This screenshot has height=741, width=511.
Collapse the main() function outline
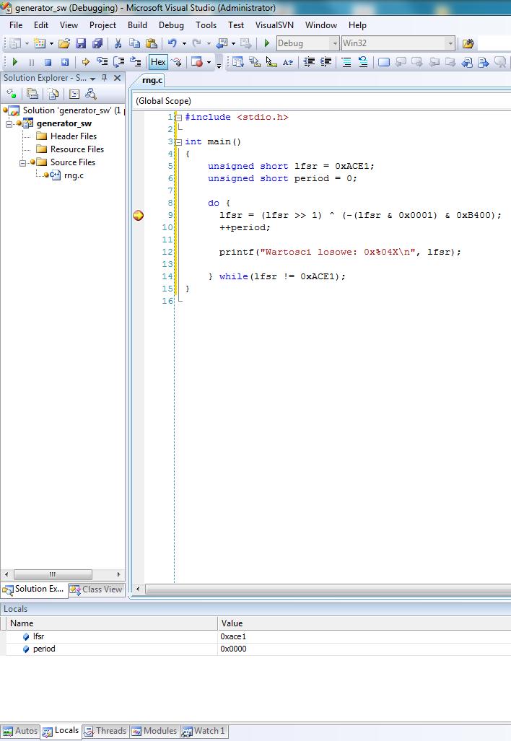179,141
